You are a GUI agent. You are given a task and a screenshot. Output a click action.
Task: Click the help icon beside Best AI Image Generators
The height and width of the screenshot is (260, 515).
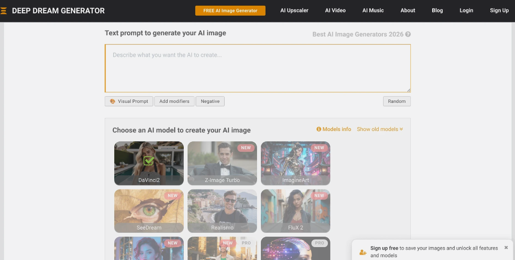pyautogui.click(x=408, y=34)
